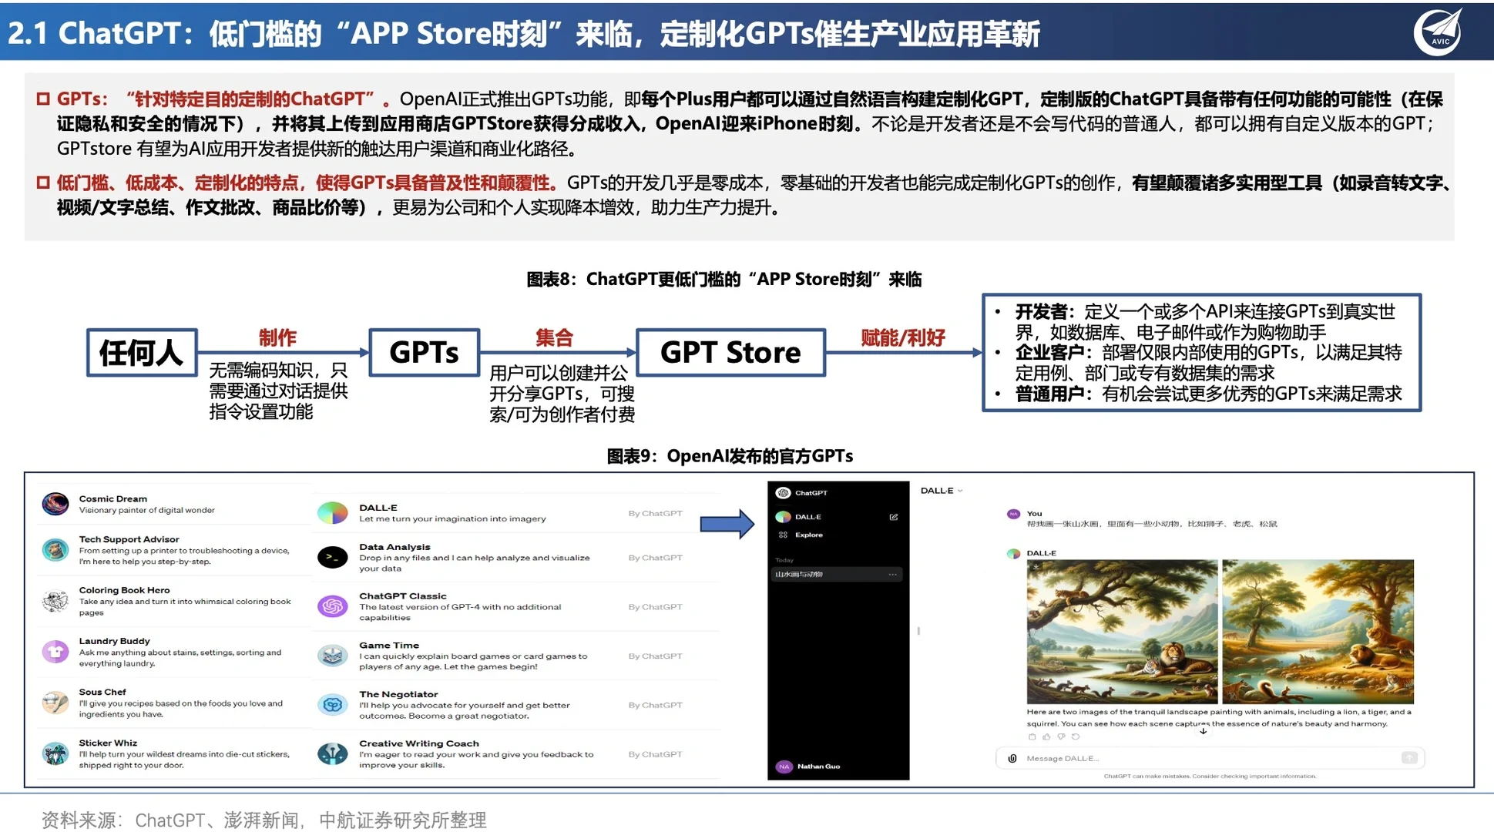The width and height of the screenshot is (1494, 832).
Task: Click the Laundry Buddy avatar icon
Action: point(55,652)
